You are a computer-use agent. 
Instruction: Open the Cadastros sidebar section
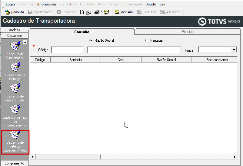click(15, 36)
